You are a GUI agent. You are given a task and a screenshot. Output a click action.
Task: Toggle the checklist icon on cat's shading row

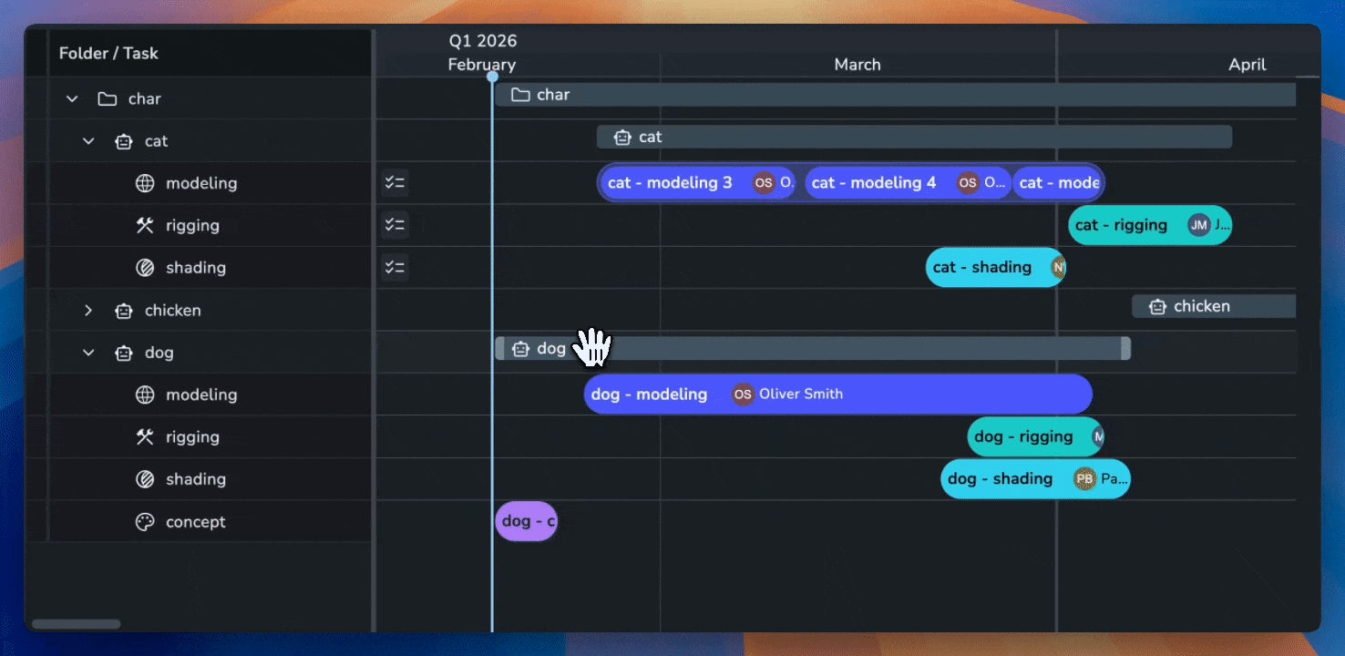(395, 267)
